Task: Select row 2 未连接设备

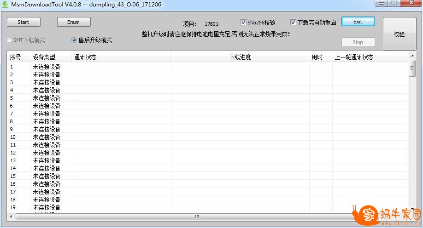Action: [x=208, y=74]
